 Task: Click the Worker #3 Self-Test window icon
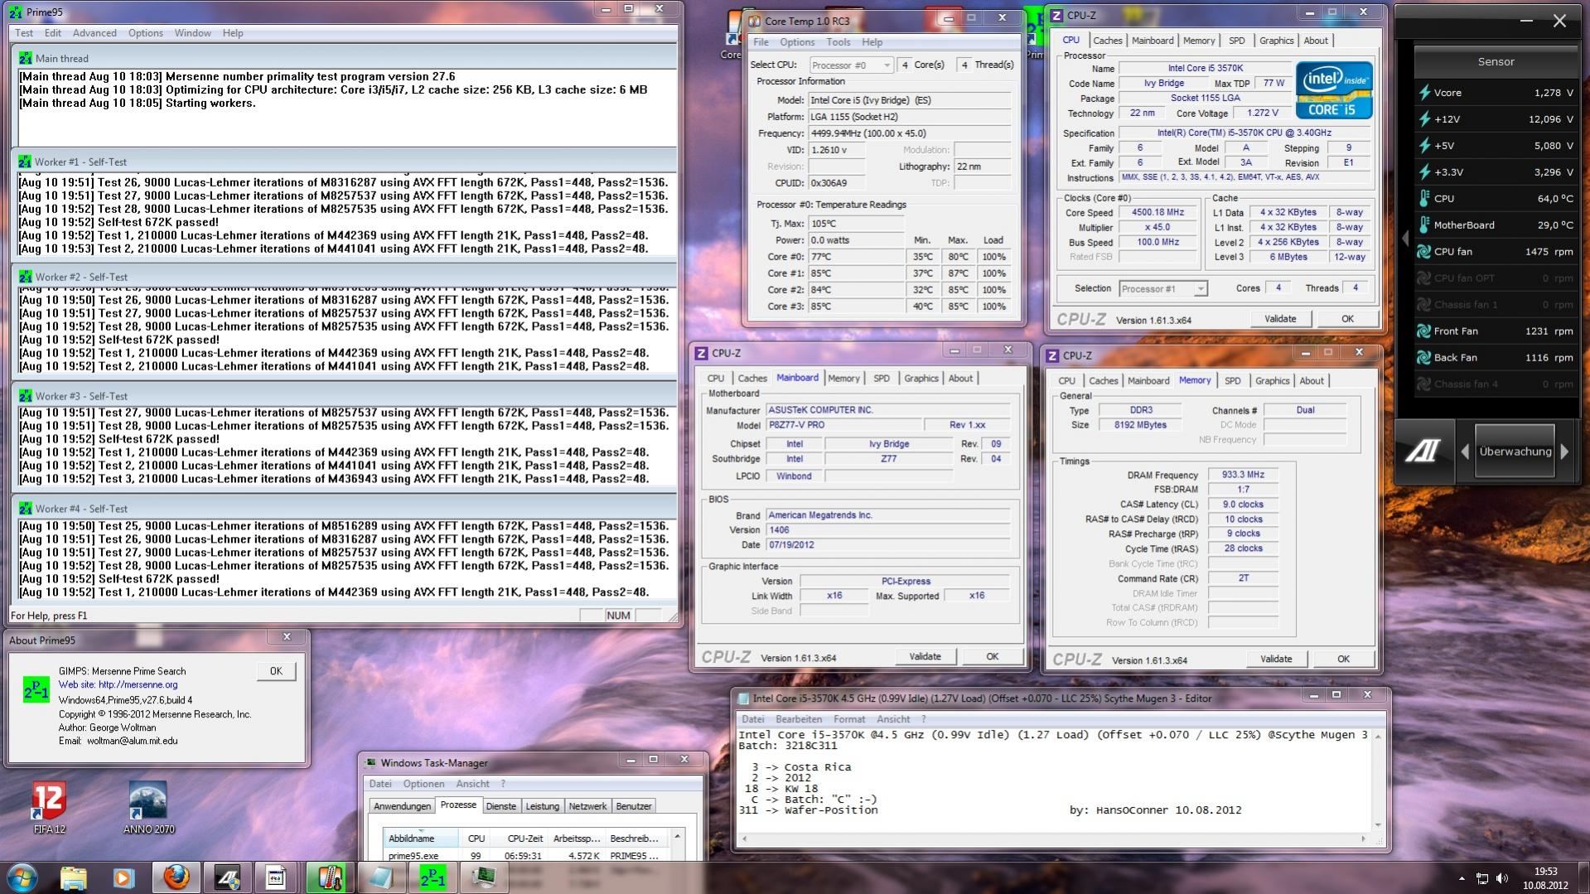(26, 396)
